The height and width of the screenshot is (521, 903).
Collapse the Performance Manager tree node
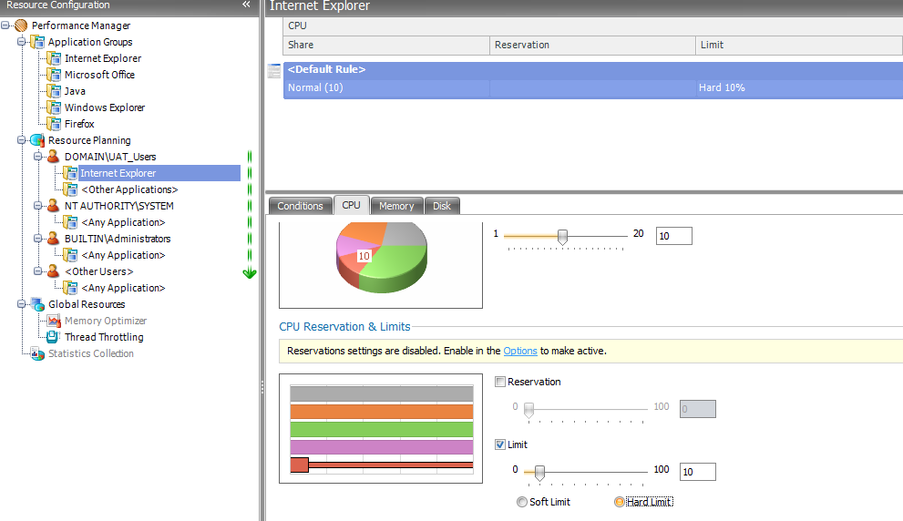pyautogui.click(x=5, y=26)
